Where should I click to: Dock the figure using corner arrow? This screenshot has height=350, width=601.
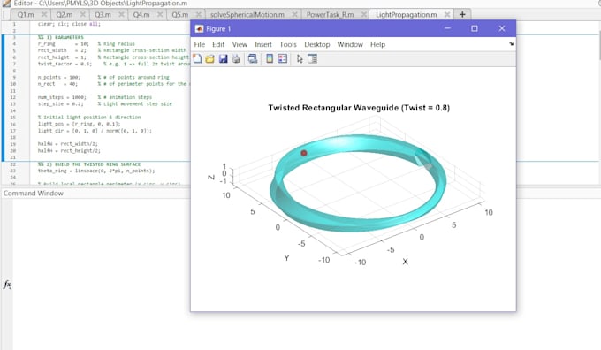(x=512, y=44)
